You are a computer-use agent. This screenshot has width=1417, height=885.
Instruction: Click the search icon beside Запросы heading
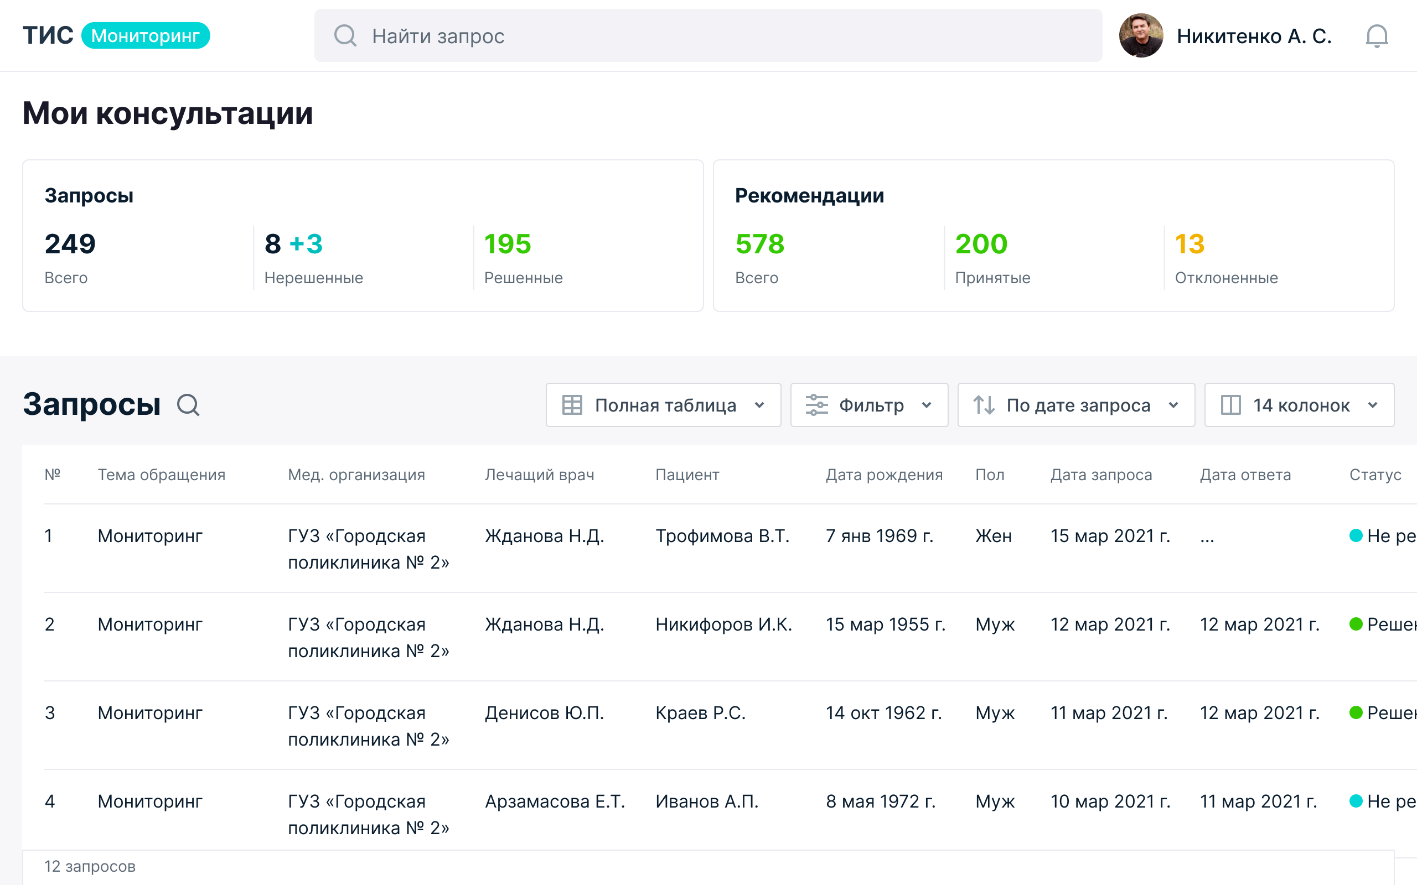pyautogui.click(x=188, y=405)
